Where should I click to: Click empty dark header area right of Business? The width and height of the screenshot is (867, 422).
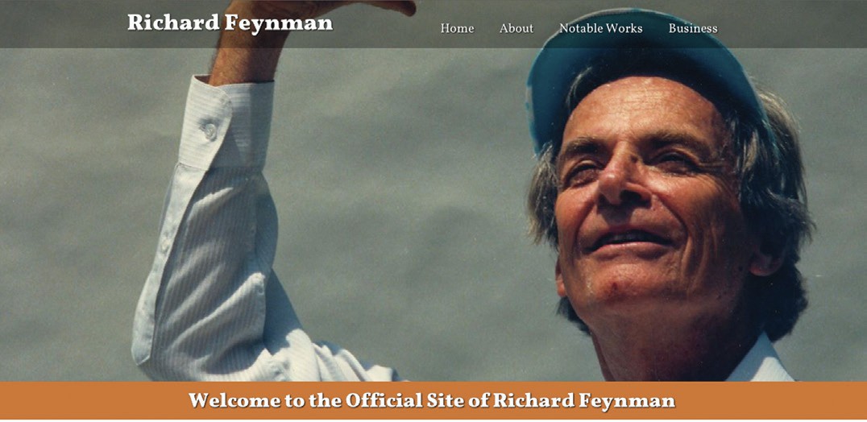tap(790, 24)
